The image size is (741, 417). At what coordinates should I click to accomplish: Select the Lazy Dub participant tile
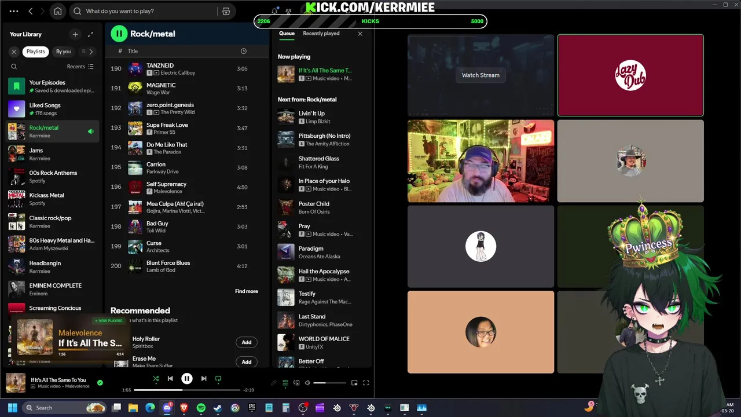630,75
